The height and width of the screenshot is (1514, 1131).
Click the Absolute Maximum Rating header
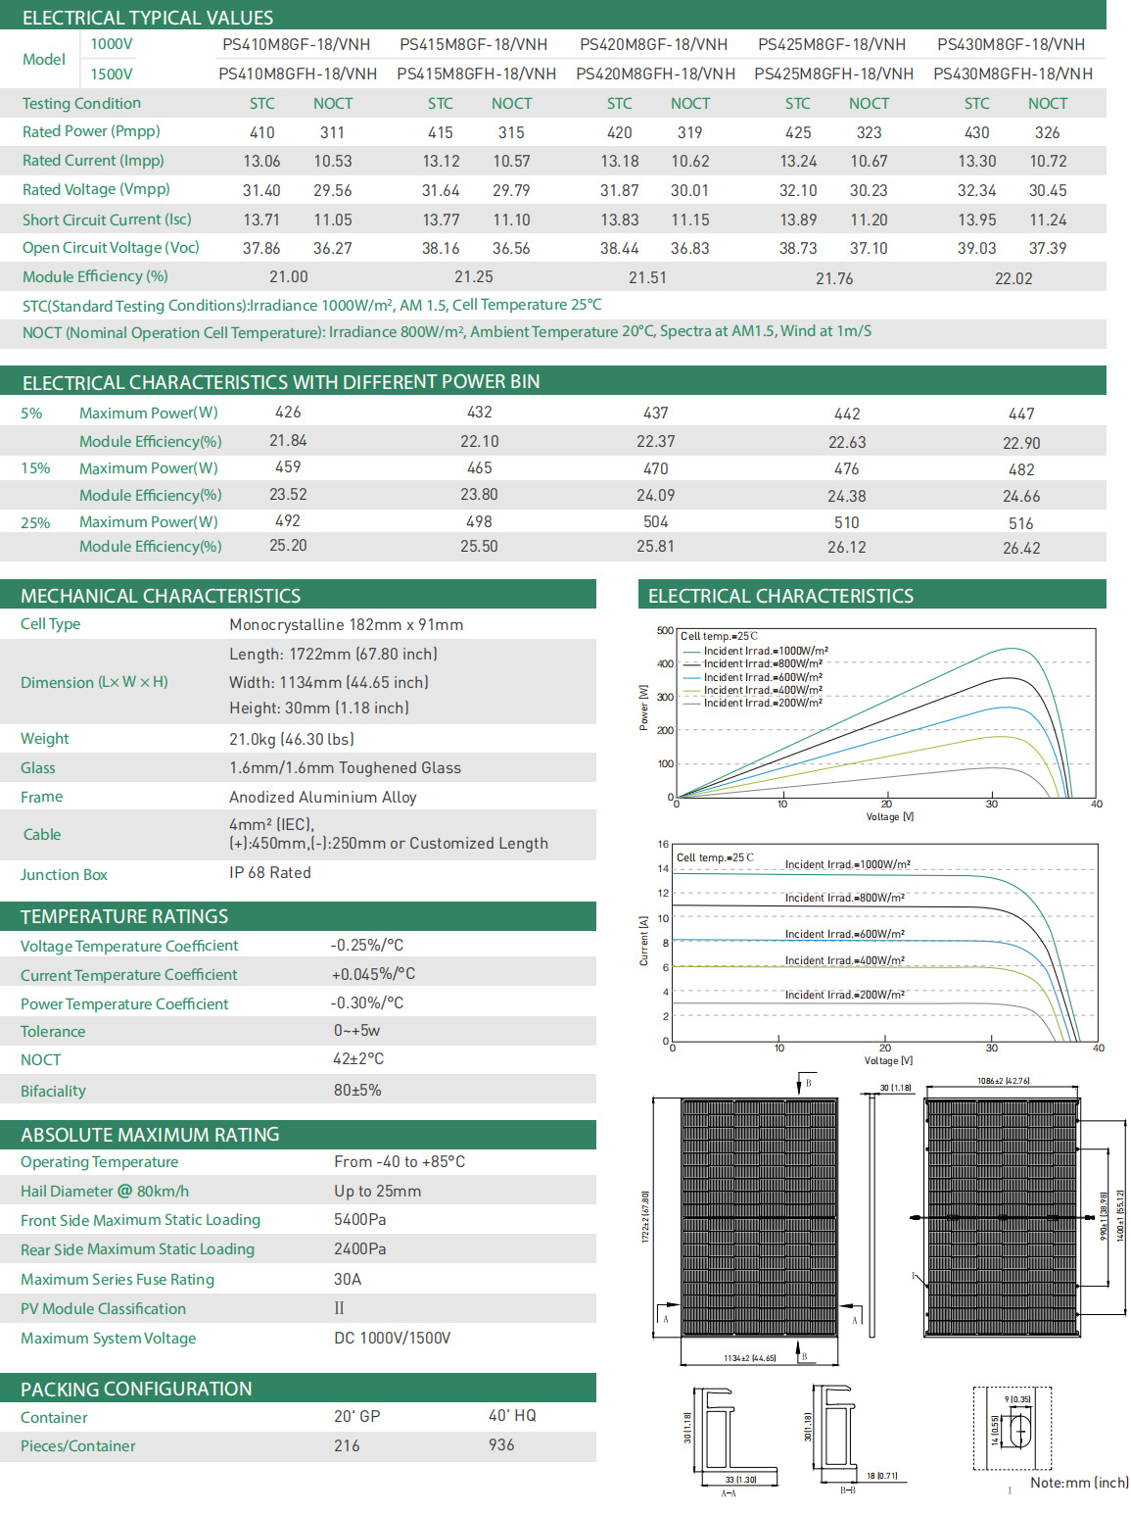coord(150,1135)
